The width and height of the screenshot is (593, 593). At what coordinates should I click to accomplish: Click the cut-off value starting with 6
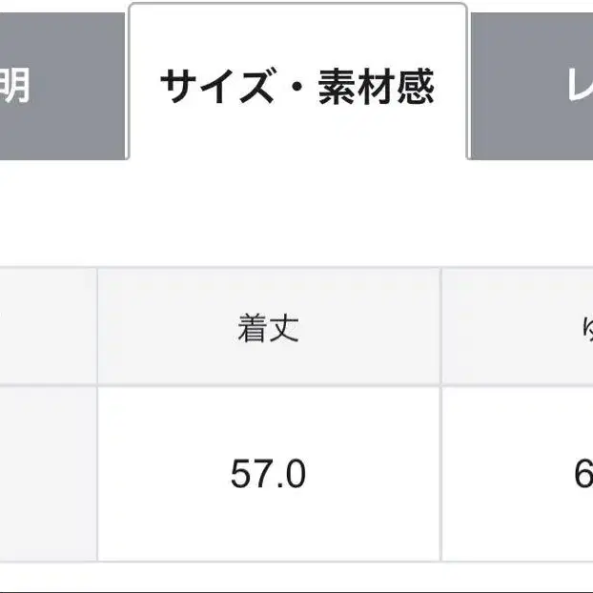[x=520, y=474]
